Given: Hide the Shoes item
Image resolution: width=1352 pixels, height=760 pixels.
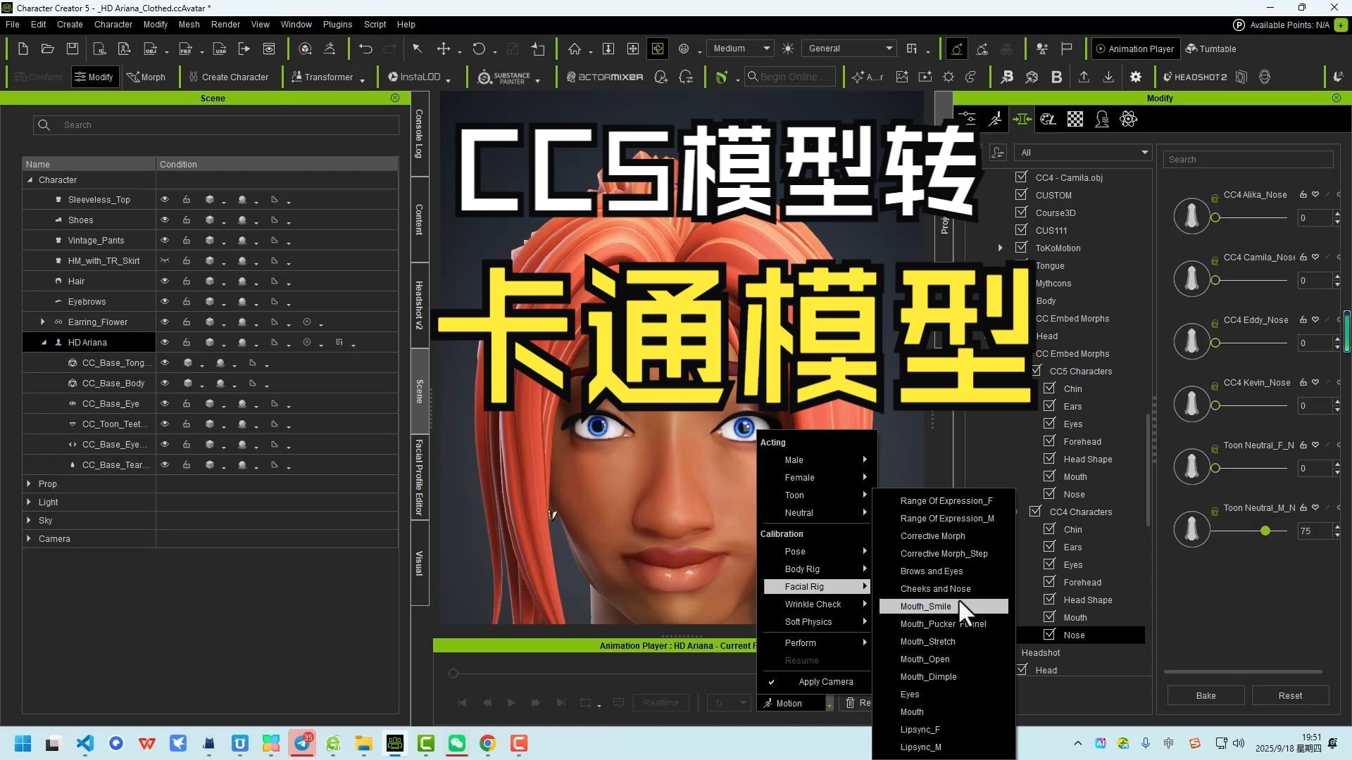Looking at the screenshot, I should coord(165,220).
